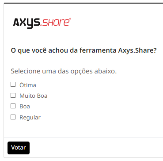Screen dimensions: 163x161
Task: Choose the 'Boa' label text
Action: [25, 107]
